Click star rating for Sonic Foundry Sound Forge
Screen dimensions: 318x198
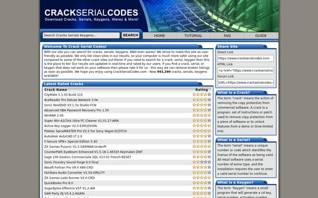click(202, 162)
